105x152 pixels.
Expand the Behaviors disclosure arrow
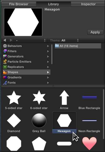click(x=48, y=46)
